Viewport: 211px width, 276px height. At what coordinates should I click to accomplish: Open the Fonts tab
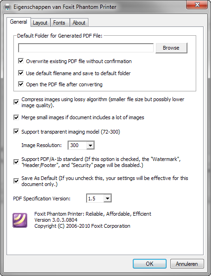[x=59, y=23]
